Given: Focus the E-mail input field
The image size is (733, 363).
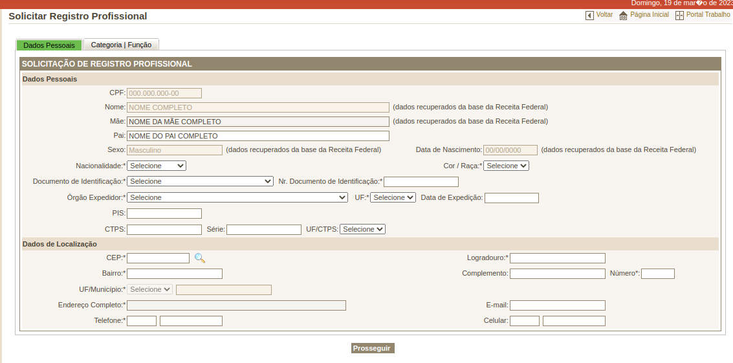Looking at the screenshot, I should pyautogui.click(x=557, y=305).
